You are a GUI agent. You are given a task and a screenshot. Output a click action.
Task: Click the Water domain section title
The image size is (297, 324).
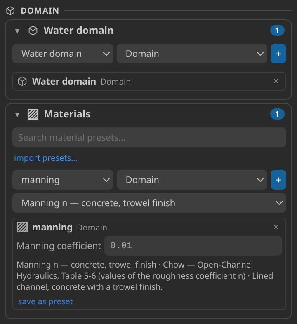[79, 31]
